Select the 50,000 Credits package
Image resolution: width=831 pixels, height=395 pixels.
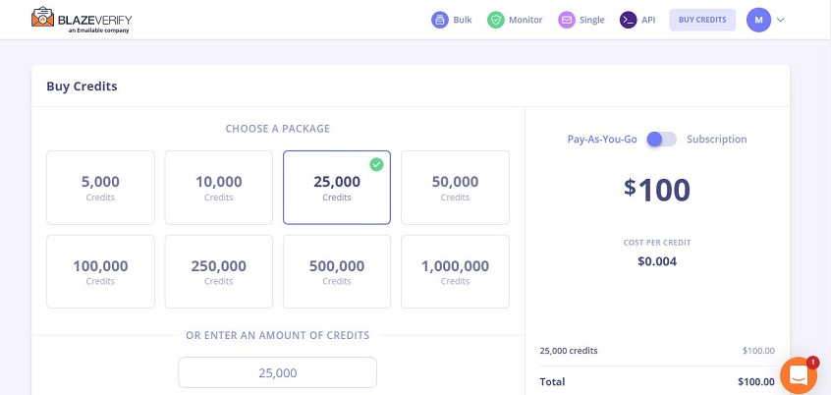click(x=455, y=187)
